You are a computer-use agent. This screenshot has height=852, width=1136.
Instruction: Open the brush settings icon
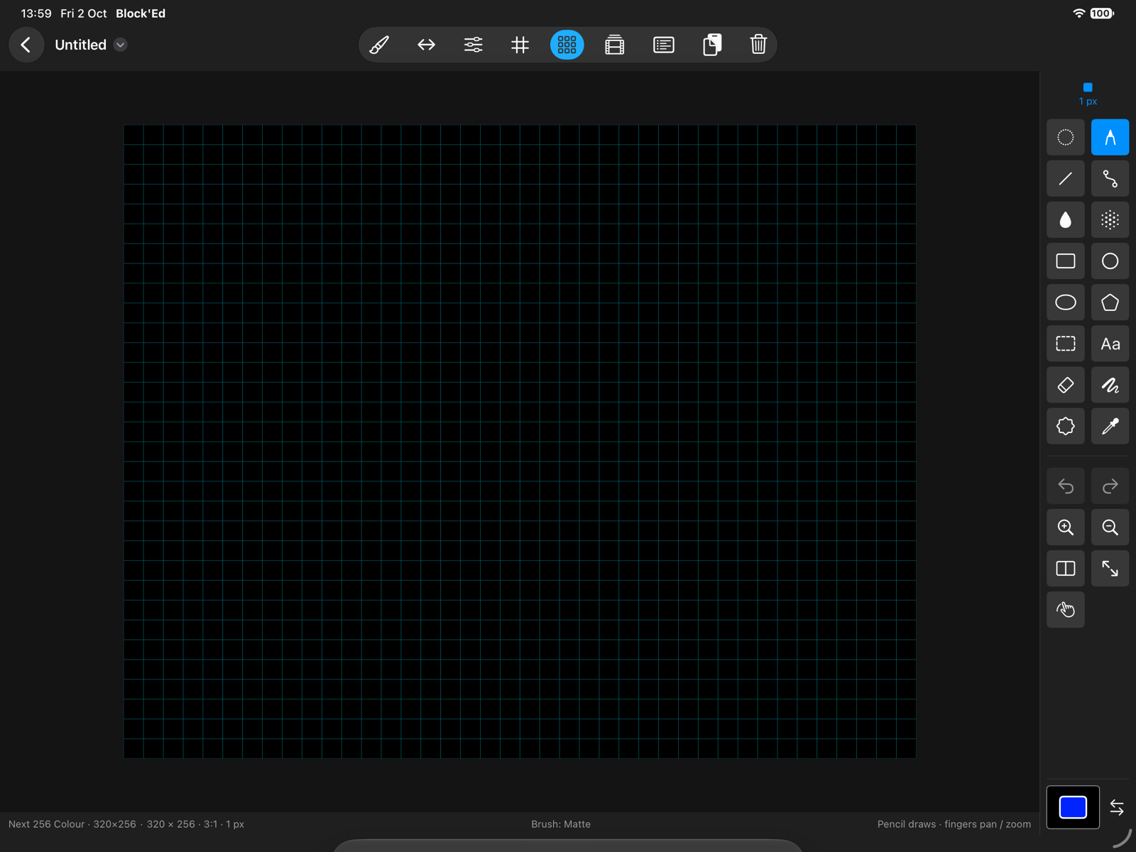tap(379, 45)
